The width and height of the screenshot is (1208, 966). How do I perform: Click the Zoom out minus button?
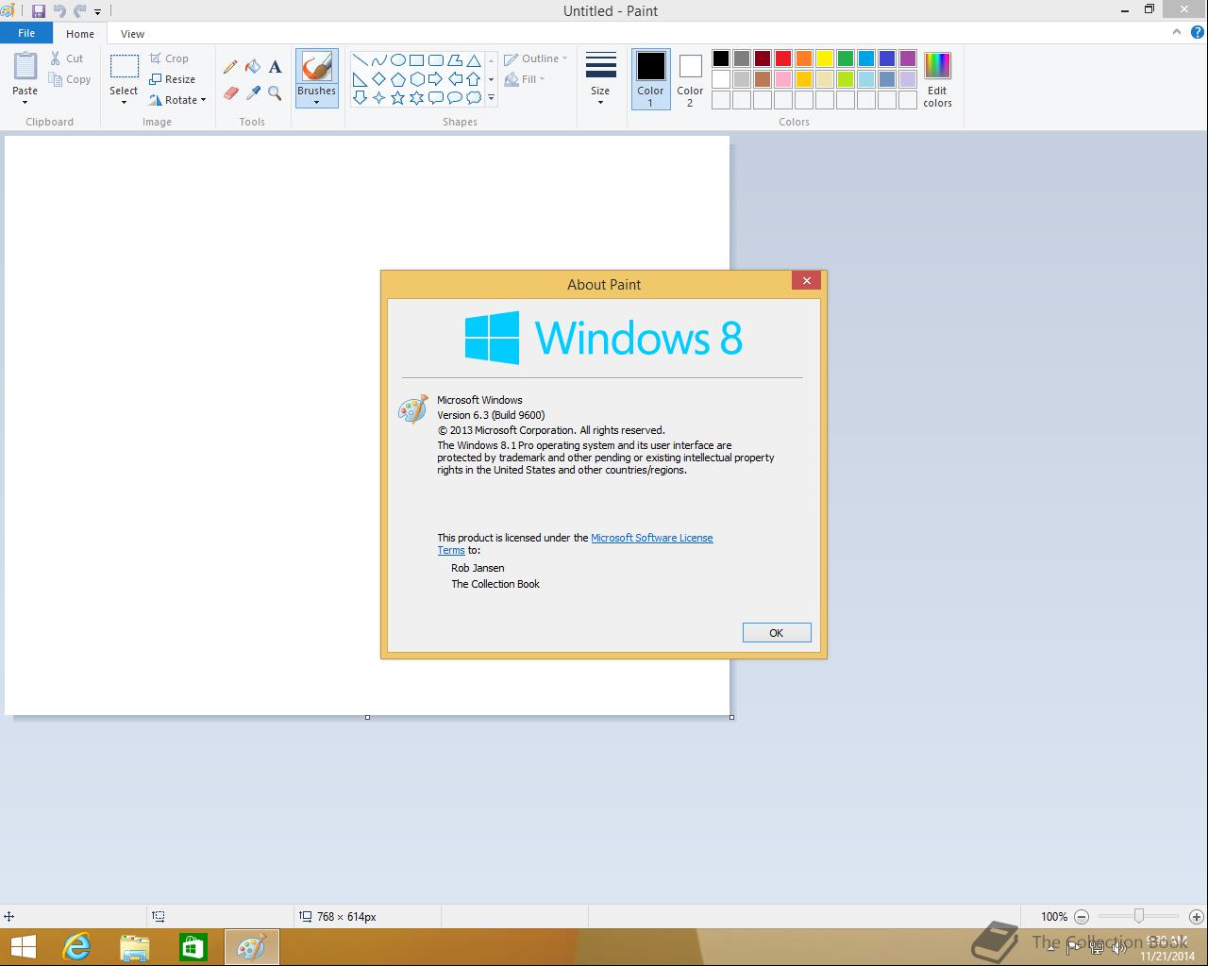pos(1082,916)
